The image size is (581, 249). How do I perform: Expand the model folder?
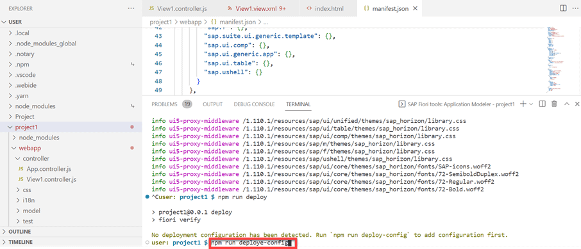(x=71, y=211)
